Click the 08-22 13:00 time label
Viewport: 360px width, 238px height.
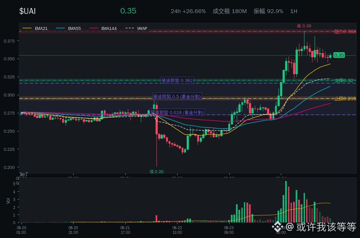coord(177,230)
